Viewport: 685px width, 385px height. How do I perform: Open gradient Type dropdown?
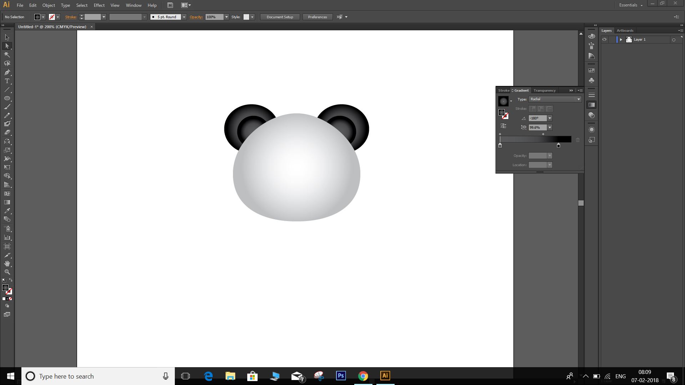[x=578, y=99]
